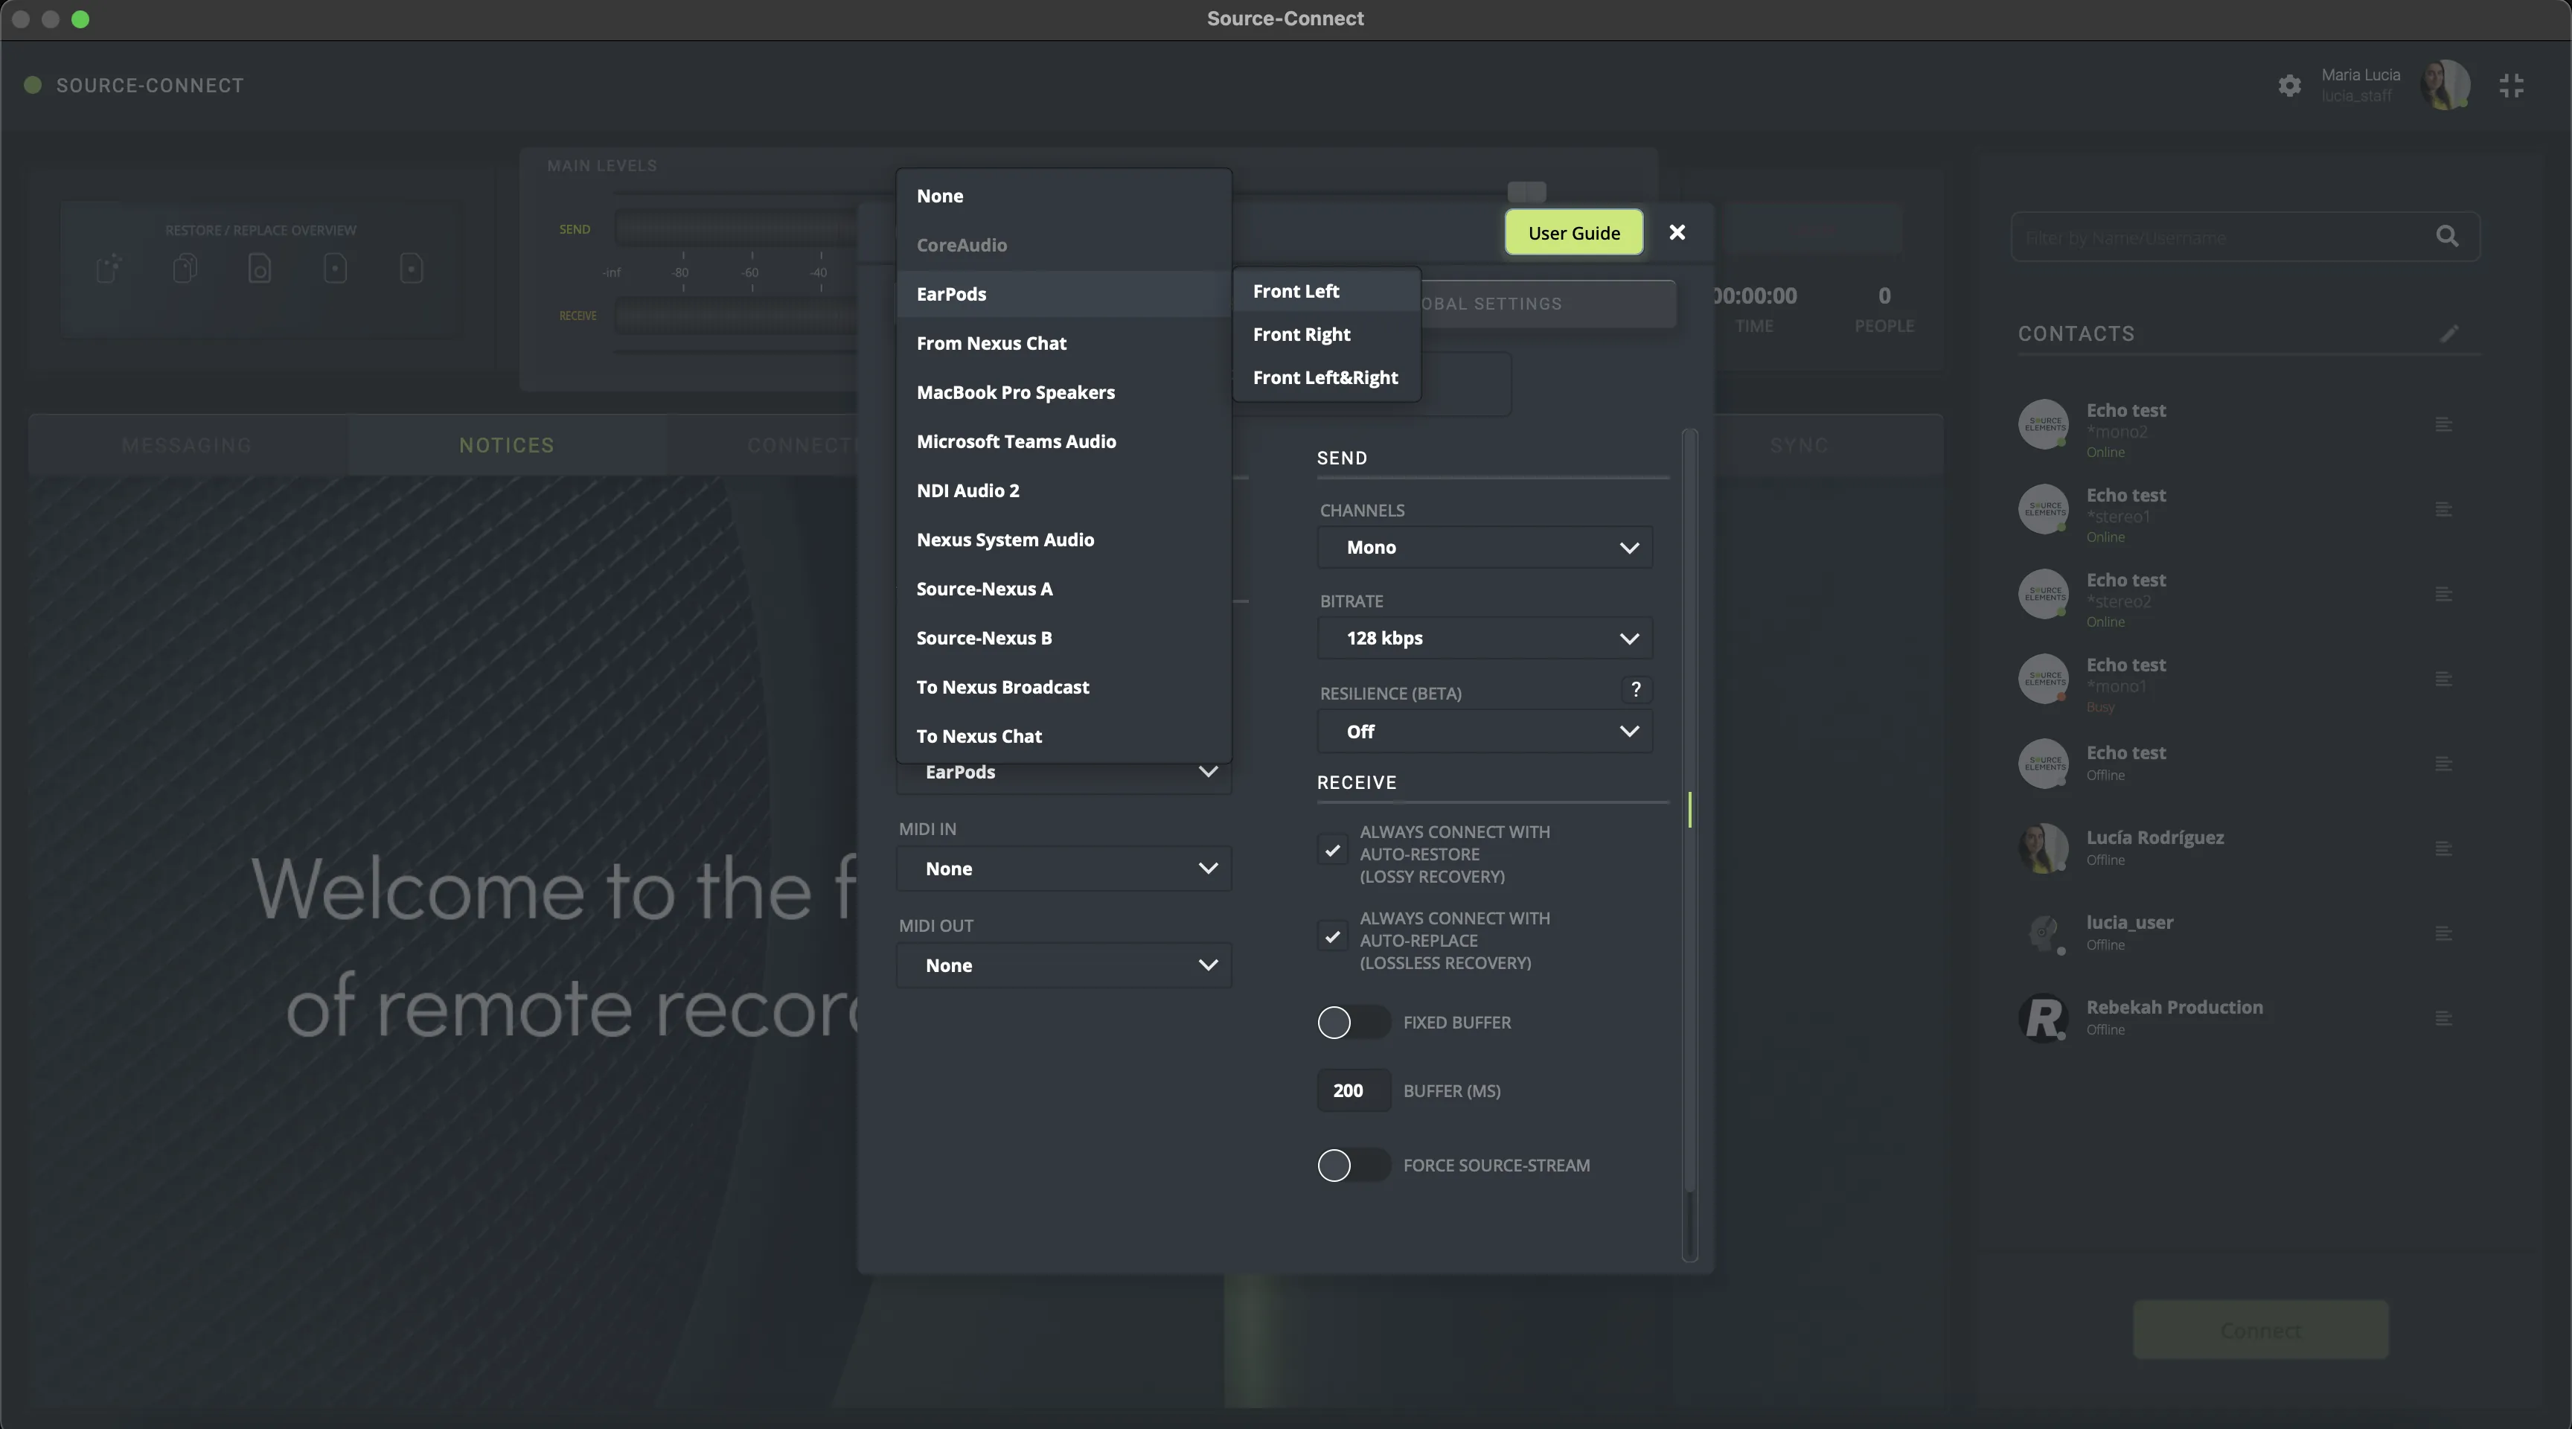Viewport: 2572px width, 1429px height.
Task: Select Front Left&Right channel
Action: (x=1327, y=377)
